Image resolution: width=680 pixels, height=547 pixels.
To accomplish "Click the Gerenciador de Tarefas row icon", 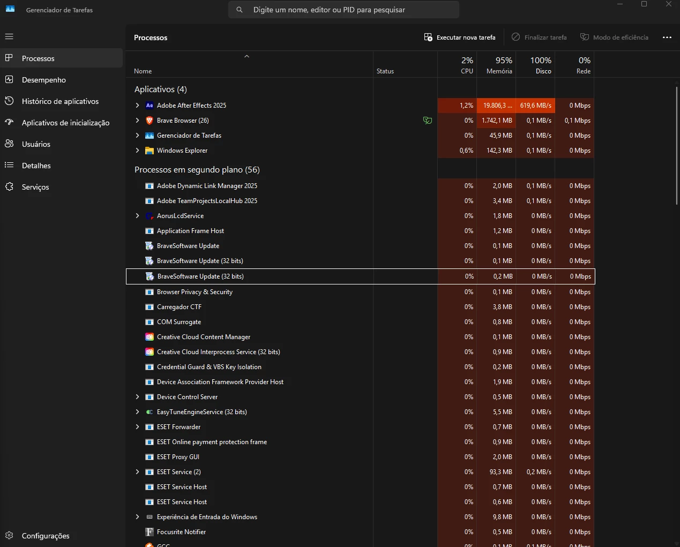I will [x=150, y=136].
